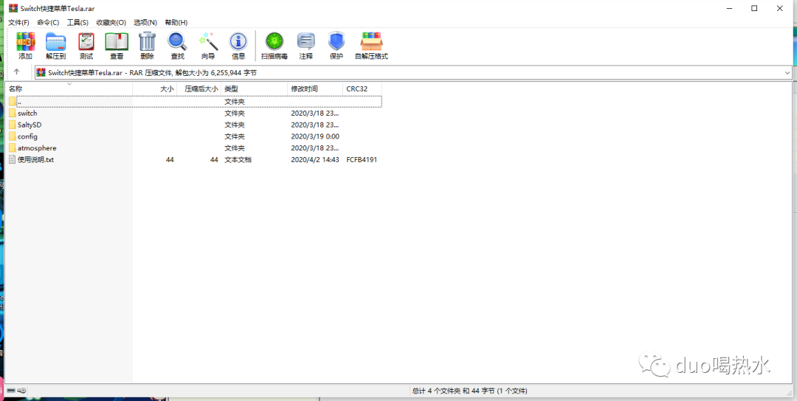Click the 解压到 (Extract to) icon

(x=55, y=41)
